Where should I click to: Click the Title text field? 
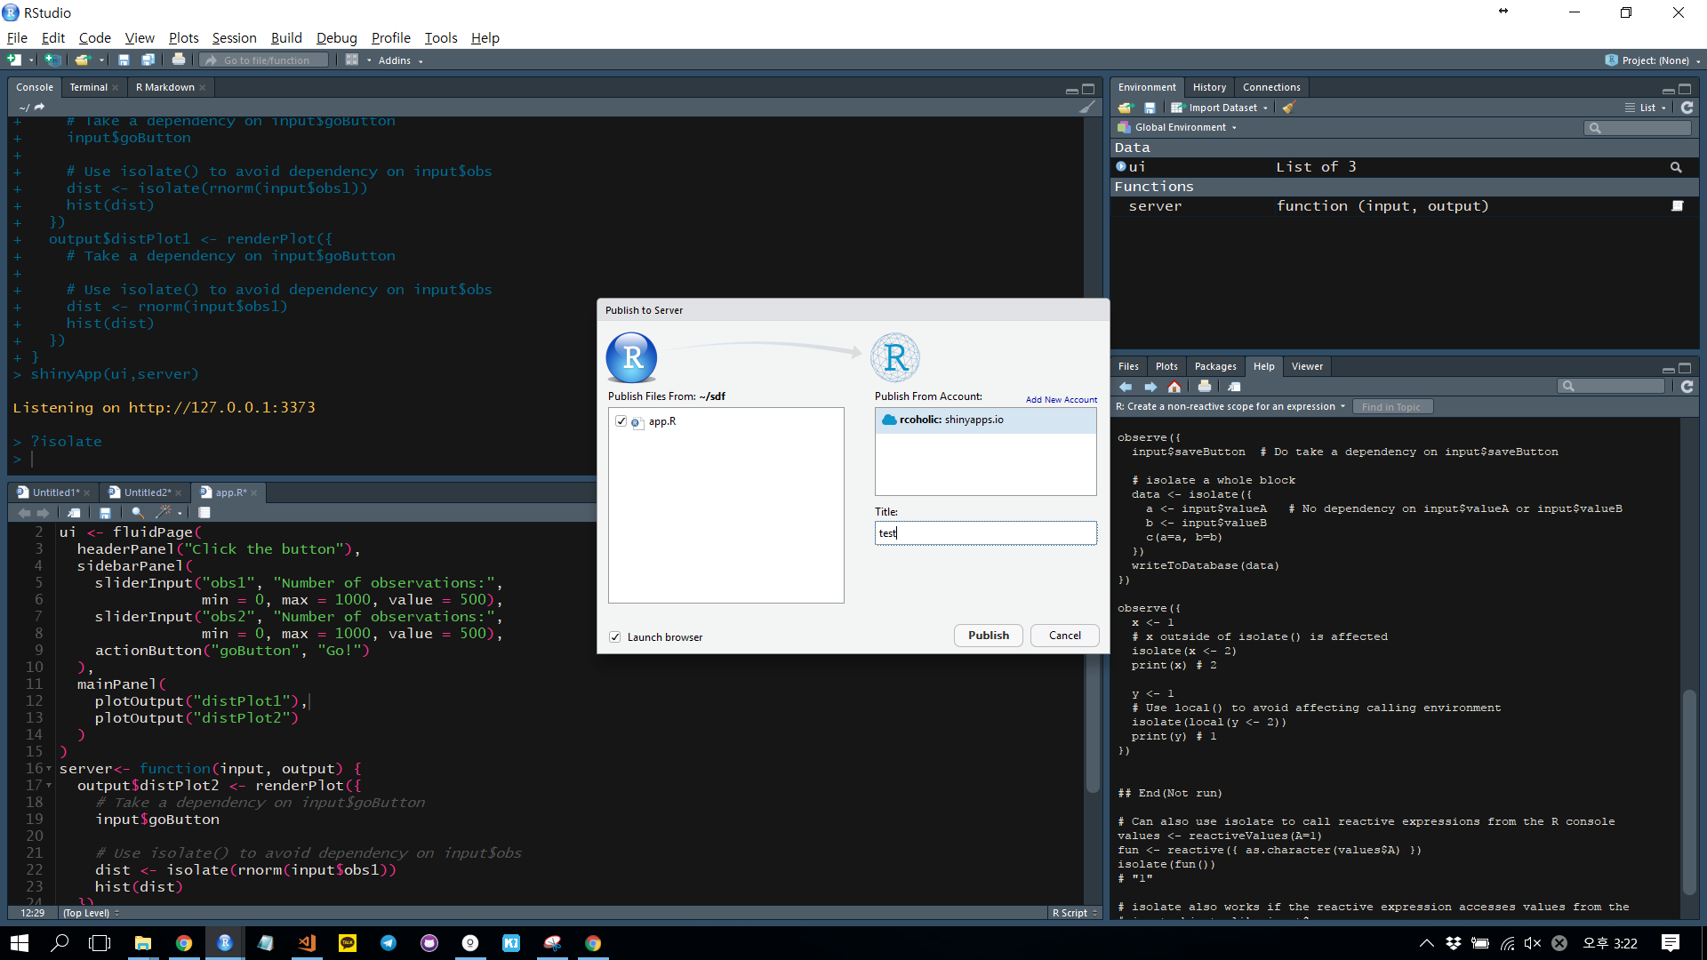click(985, 533)
